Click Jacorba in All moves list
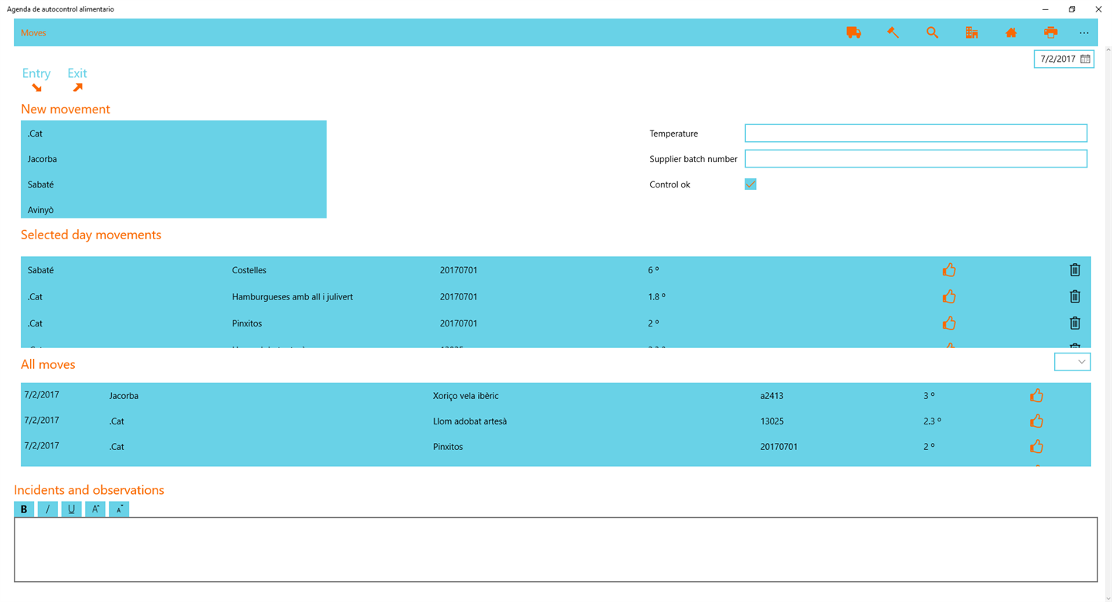 point(124,396)
